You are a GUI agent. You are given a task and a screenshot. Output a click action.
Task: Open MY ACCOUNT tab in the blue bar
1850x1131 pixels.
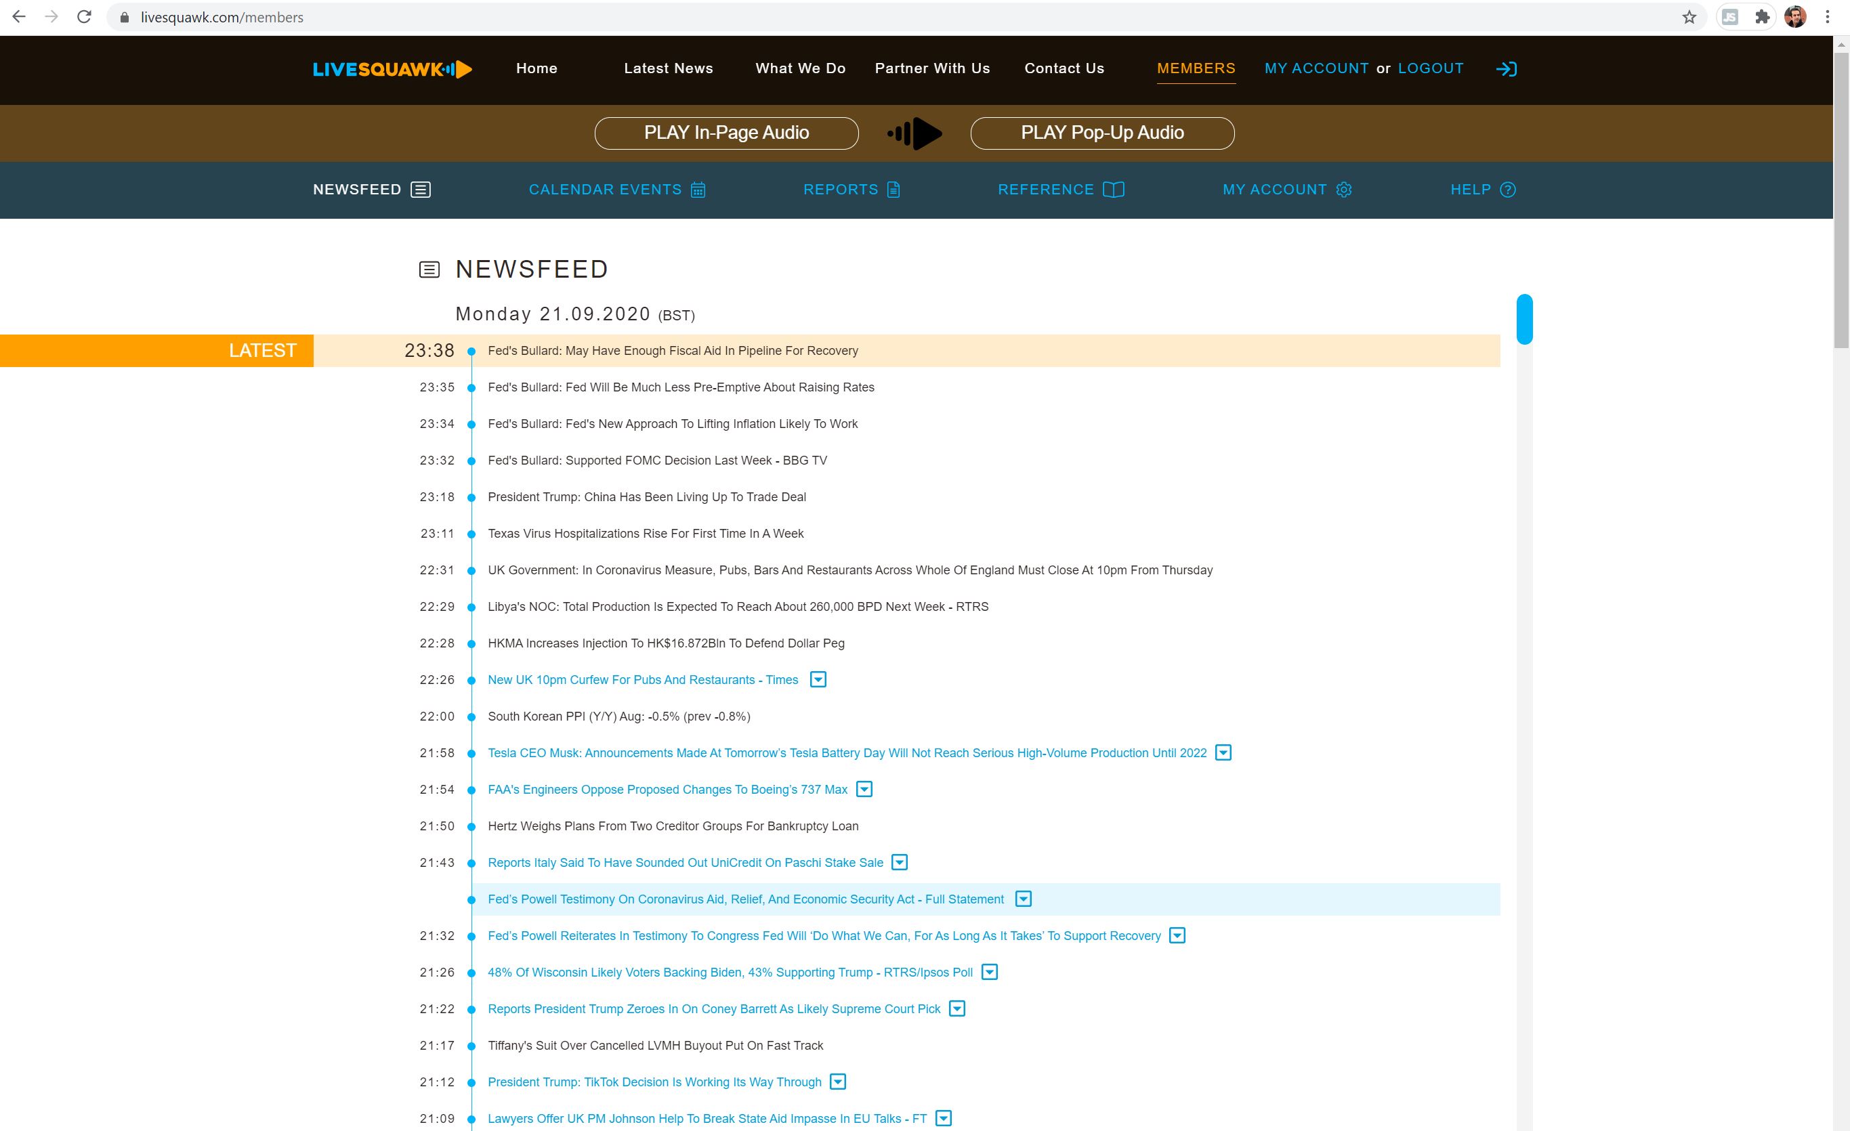[1287, 190]
